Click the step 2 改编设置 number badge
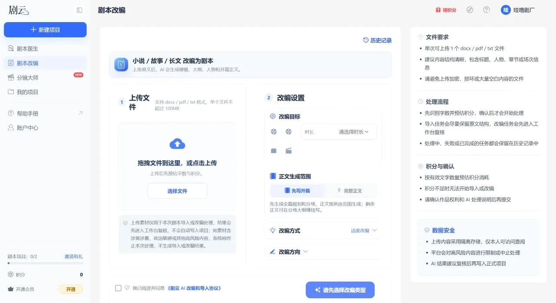This screenshot has width=556, height=303. pyautogui.click(x=268, y=98)
